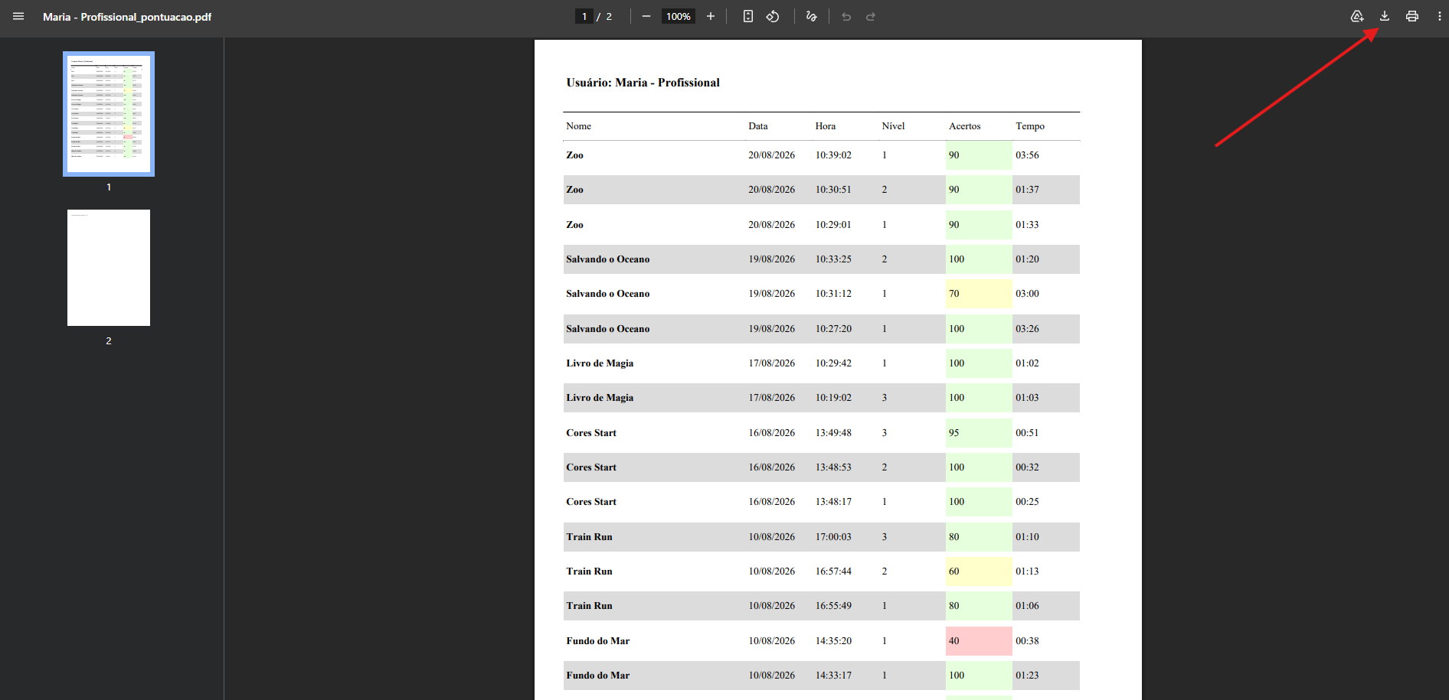
Task: Click the red 40 Acertos cell
Action: click(x=979, y=641)
